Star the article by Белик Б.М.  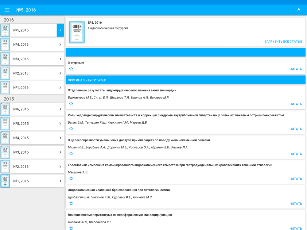pos(71,128)
